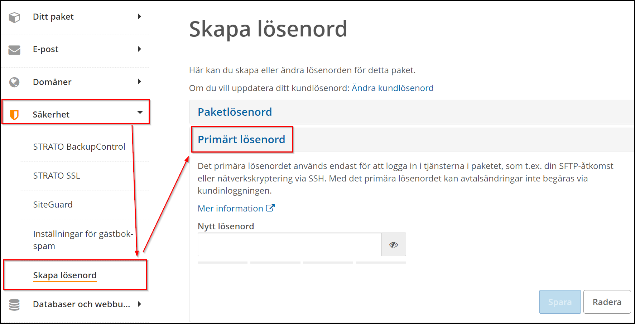This screenshot has width=635, height=324.
Task: Expand the Databaser och webbu... arrow
Action: [139, 304]
